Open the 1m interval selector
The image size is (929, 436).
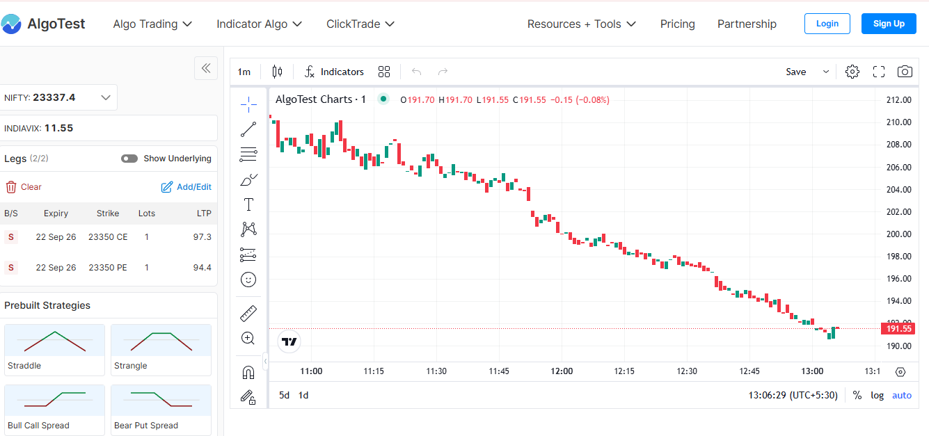(244, 72)
